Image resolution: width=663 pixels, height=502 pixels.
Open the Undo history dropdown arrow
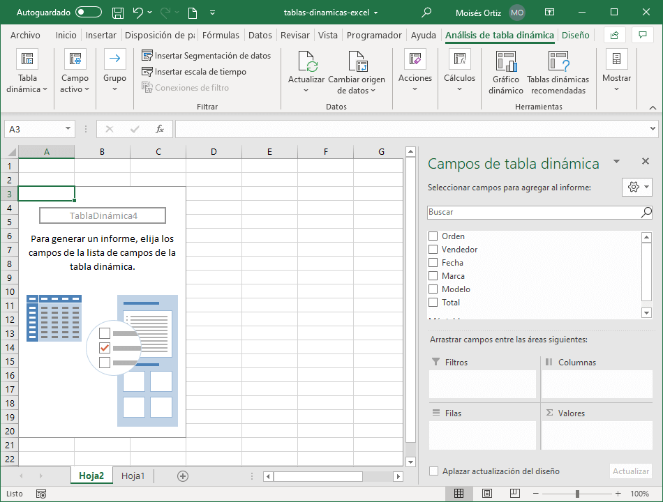pos(149,13)
